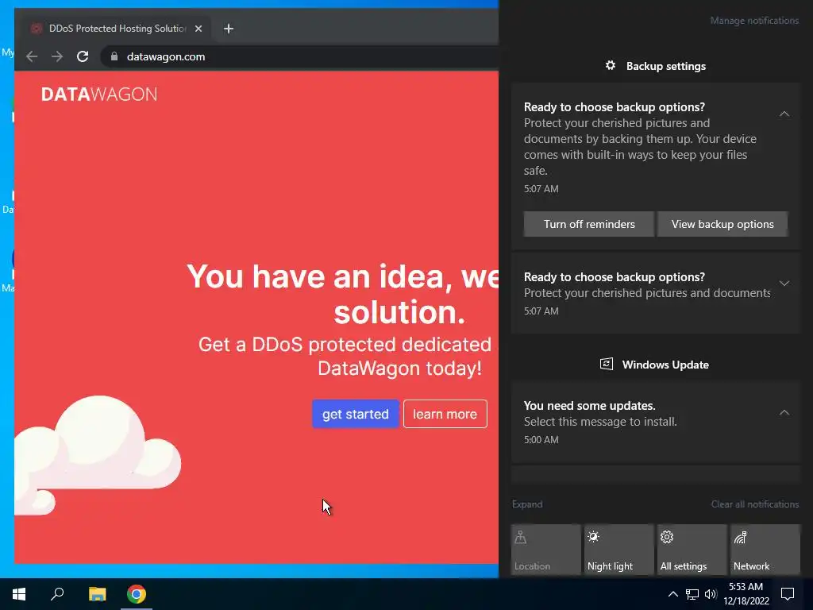Go back in Chrome
The width and height of the screenshot is (813, 610).
32,56
